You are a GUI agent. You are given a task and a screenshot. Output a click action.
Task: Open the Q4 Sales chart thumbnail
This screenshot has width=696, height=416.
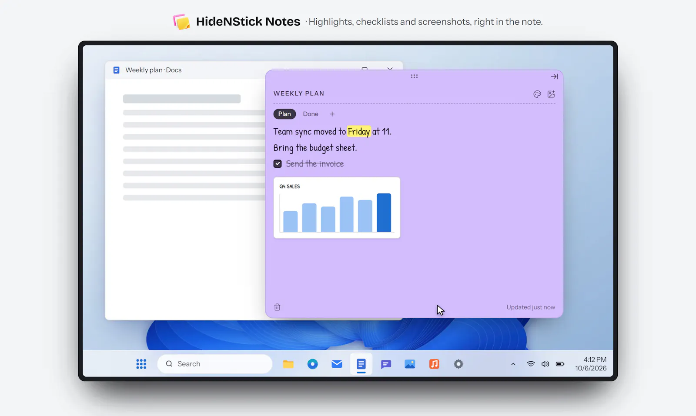click(x=337, y=208)
